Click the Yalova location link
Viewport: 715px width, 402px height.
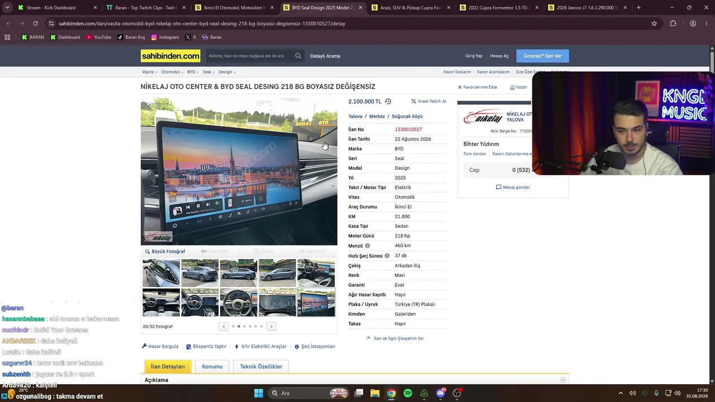point(355,116)
